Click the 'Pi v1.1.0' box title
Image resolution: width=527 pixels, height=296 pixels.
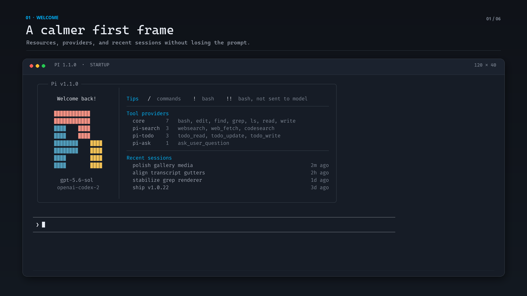click(65, 84)
